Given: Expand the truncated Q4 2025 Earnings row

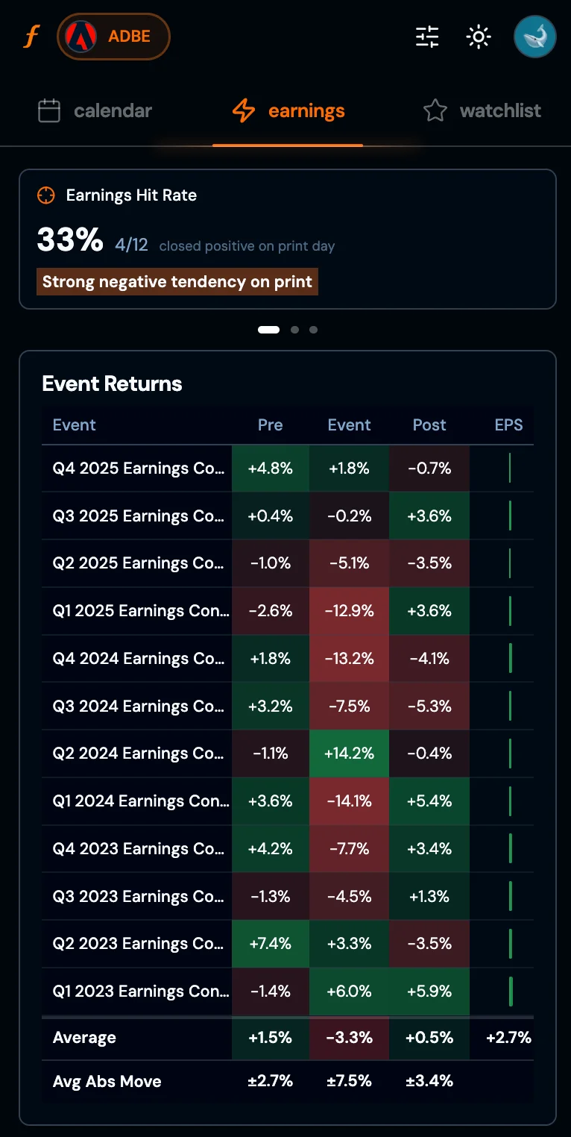Looking at the screenshot, I should (x=138, y=468).
